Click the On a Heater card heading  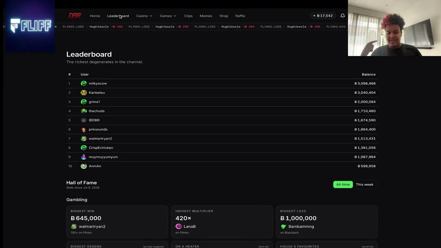point(187,246)
